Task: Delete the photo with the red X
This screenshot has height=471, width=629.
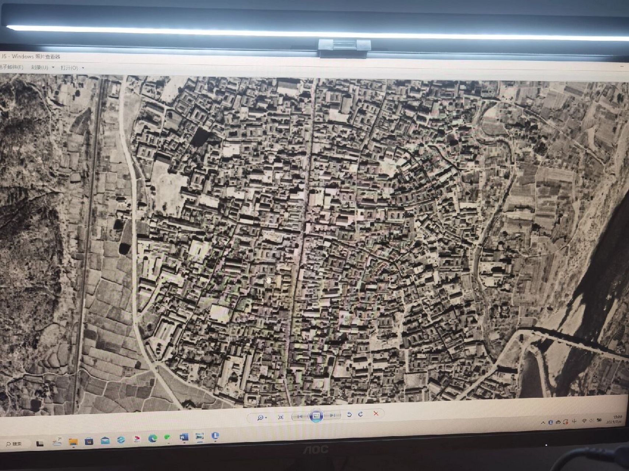Action: point(376,414)
